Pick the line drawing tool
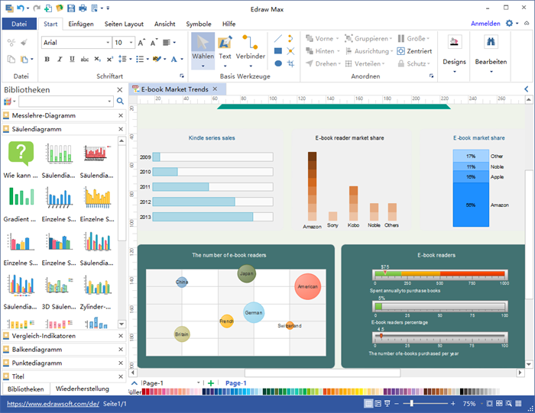This screenshot has height=413, width=535. click(x=278, y=38)
